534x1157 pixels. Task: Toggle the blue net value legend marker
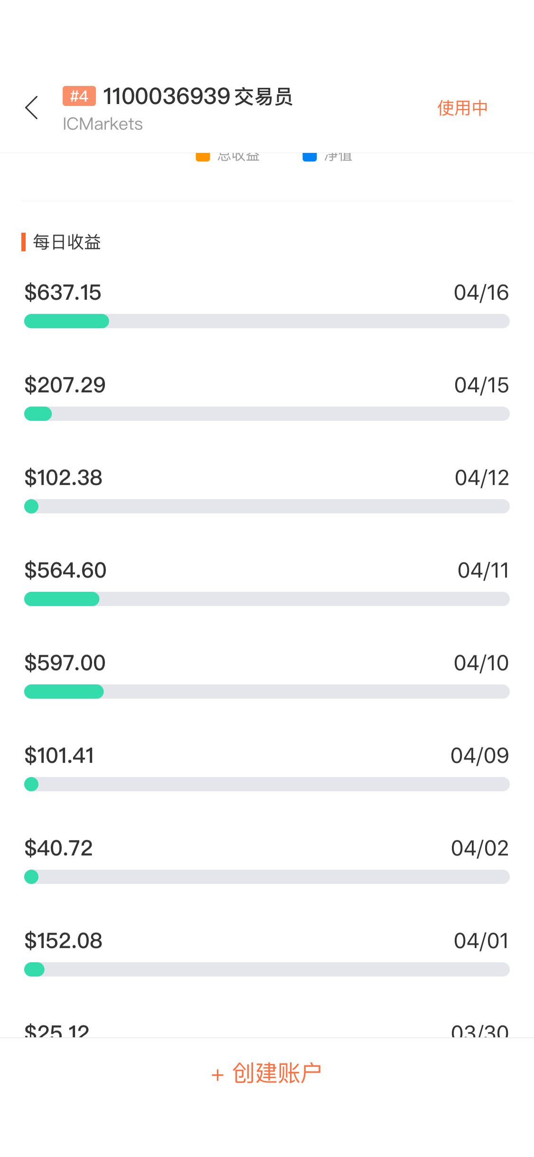(x=309, y=157)
